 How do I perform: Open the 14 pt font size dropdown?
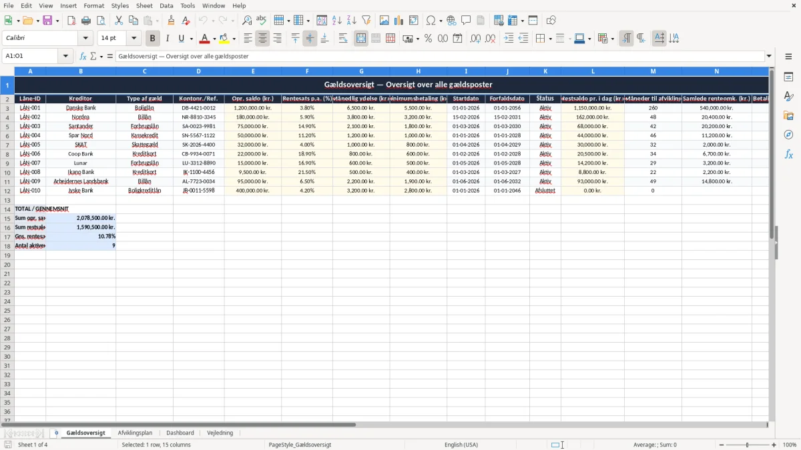point(133,39)
